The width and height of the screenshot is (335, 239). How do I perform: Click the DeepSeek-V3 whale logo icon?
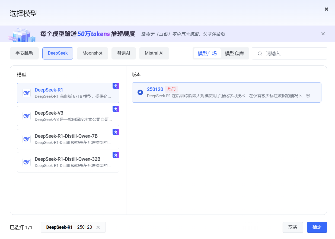(27, 116)
